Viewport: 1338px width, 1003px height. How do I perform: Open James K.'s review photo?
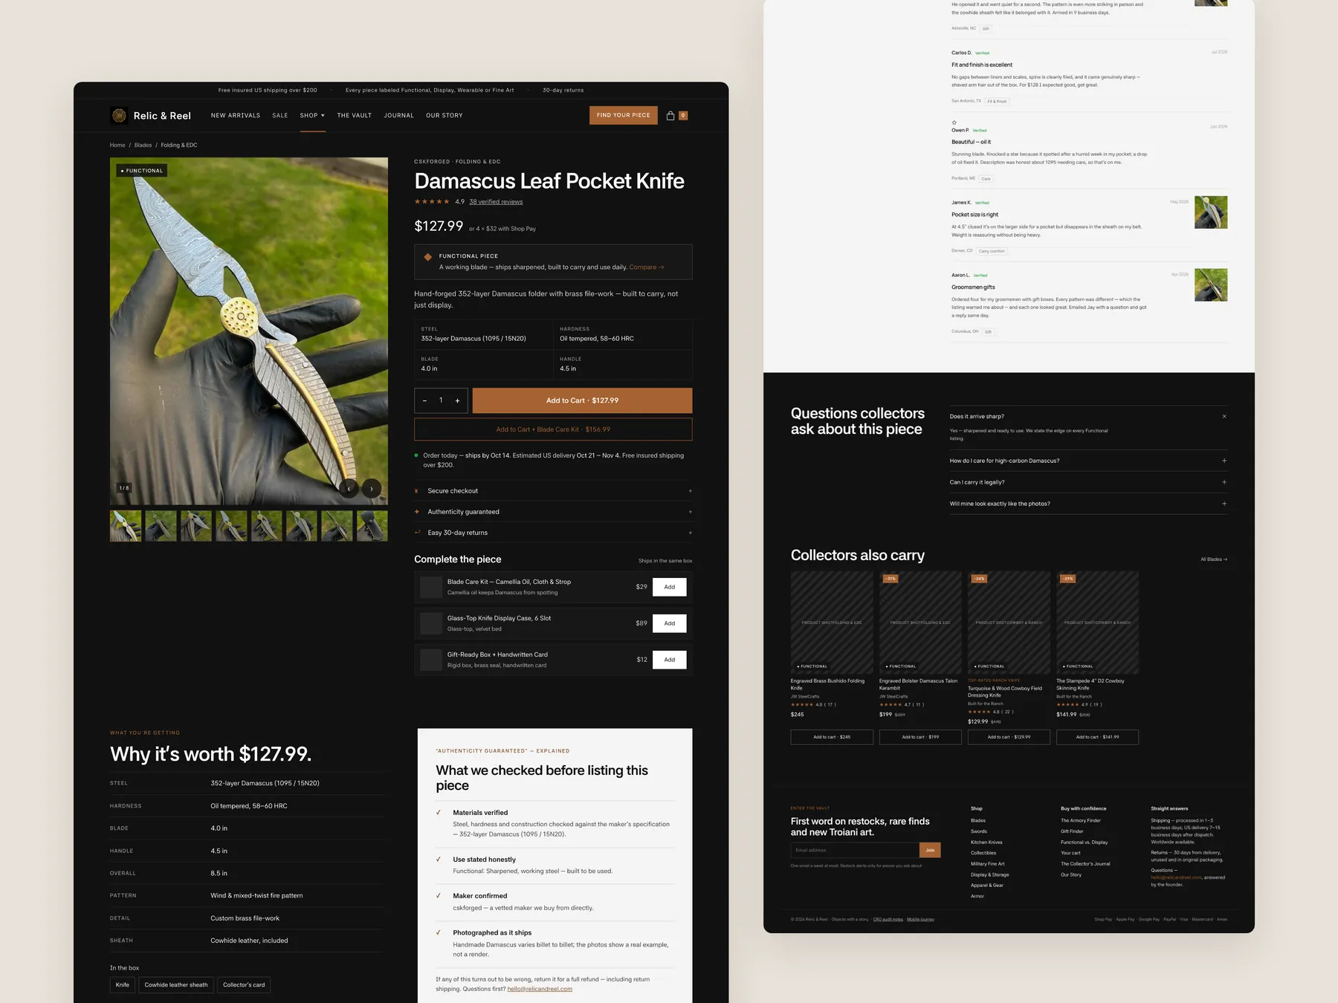coord(1211,212)
